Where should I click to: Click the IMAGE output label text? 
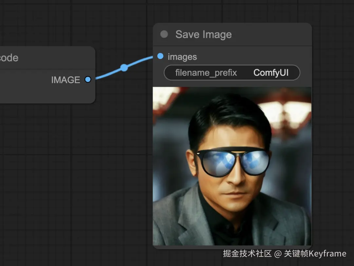click(x=66, y=80)
